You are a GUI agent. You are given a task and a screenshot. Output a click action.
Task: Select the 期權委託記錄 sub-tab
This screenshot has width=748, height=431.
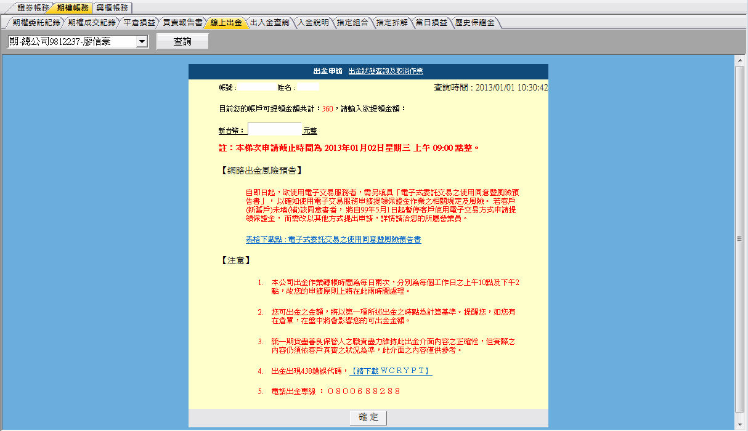point(36,23)
